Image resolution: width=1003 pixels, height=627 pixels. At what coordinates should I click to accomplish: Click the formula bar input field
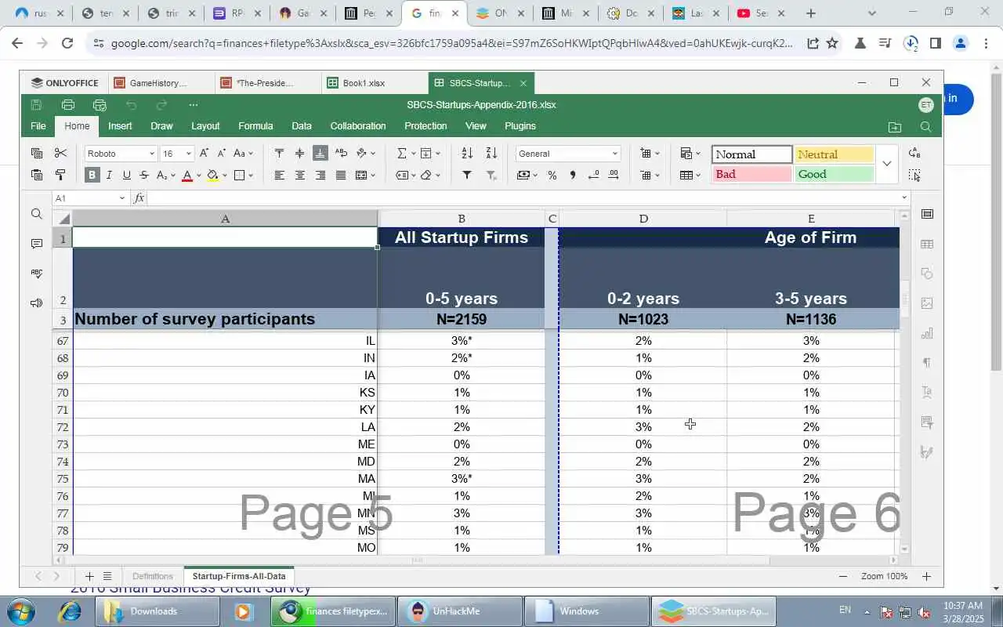tap(523, 198)
